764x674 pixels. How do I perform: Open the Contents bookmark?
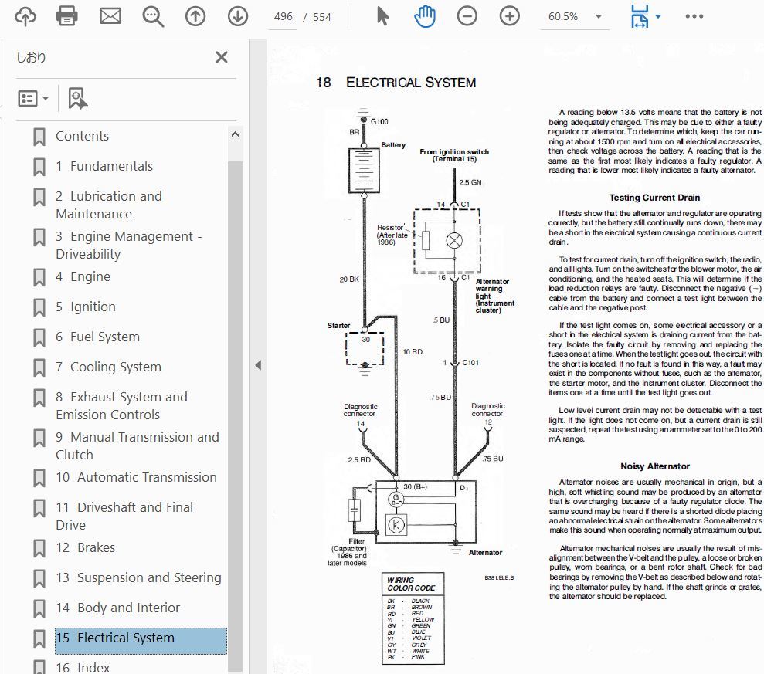83,136
